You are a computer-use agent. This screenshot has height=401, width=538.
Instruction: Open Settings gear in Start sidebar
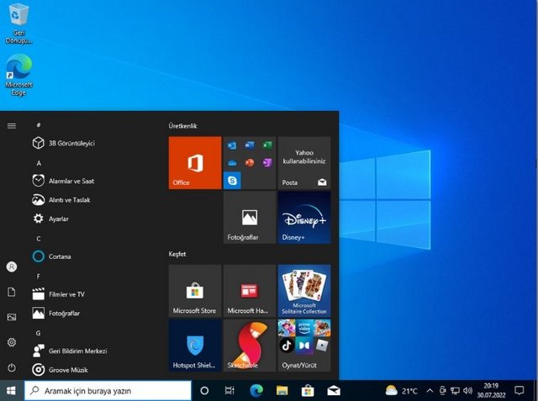pyautogui.click(x=12, y=342)
